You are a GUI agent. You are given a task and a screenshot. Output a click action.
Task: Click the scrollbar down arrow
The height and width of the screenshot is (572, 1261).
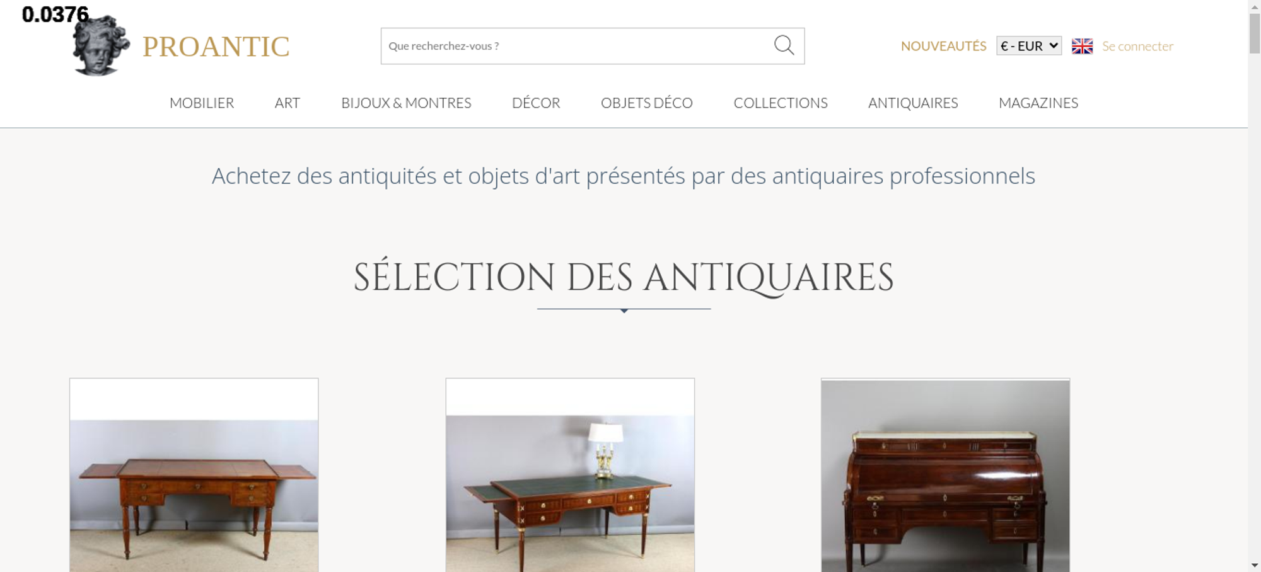[1255, 565]
